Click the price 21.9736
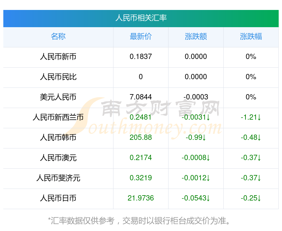Viewport: 282px width, 231px height. [141, 198]
